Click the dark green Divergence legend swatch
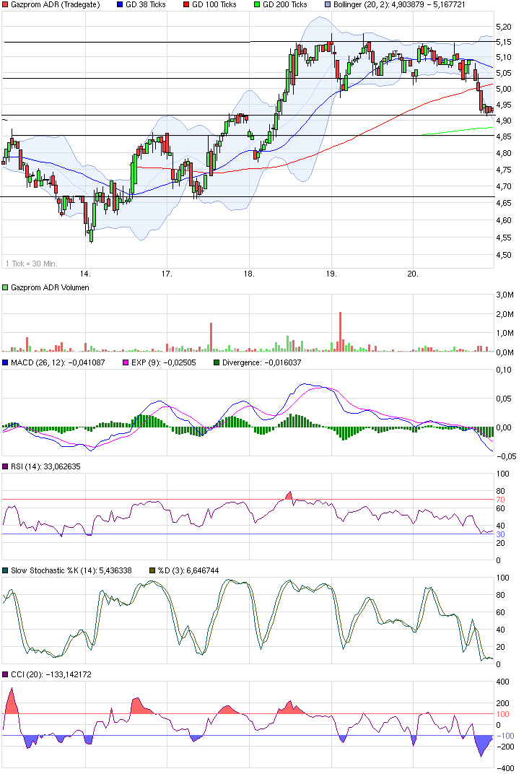Screen dimensions: 524x774 tap(216, 362)
